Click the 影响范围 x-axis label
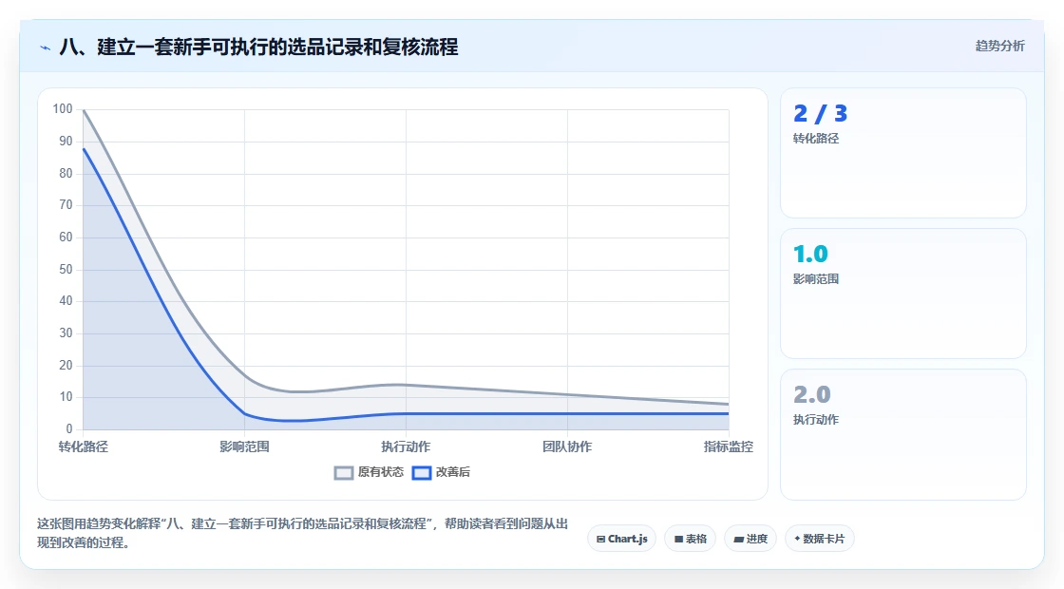 (244, 446)
